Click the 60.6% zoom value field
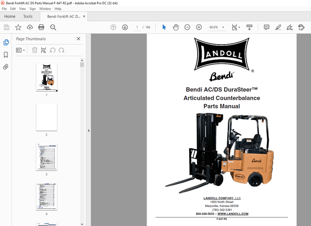The image size is (311, 226). (213, 27)
